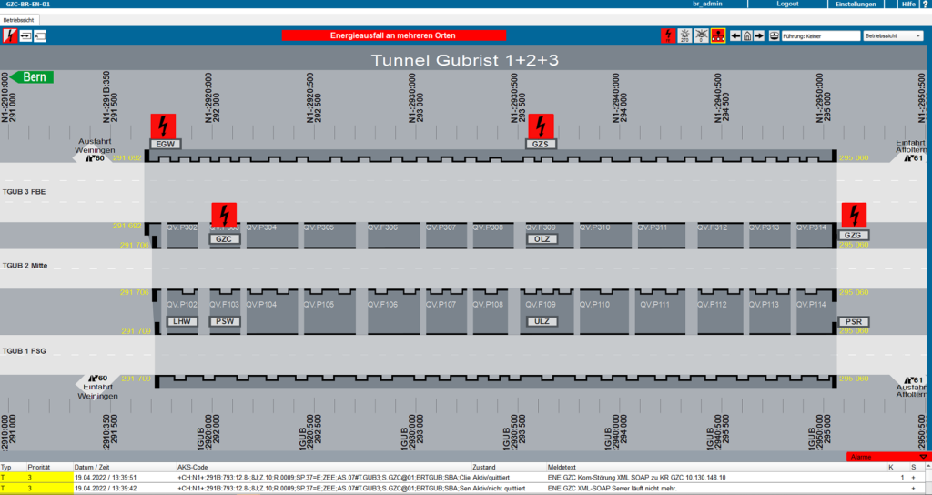Click the Logout link
Viewport: 932px width, 495px height.
[x=787, y=5]
